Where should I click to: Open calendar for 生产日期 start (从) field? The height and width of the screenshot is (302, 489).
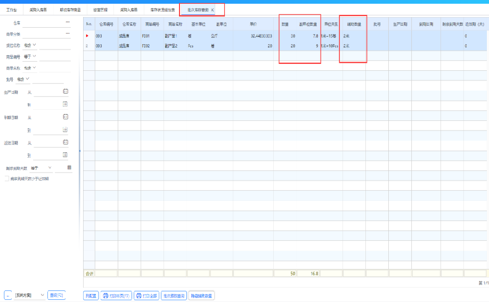pyautogui.click(x=66, y=92)
